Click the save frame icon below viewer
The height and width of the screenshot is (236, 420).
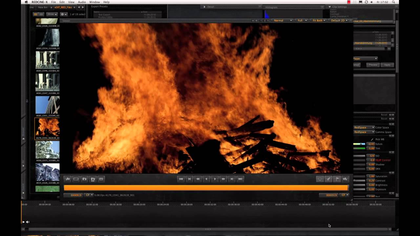point(93,179)
